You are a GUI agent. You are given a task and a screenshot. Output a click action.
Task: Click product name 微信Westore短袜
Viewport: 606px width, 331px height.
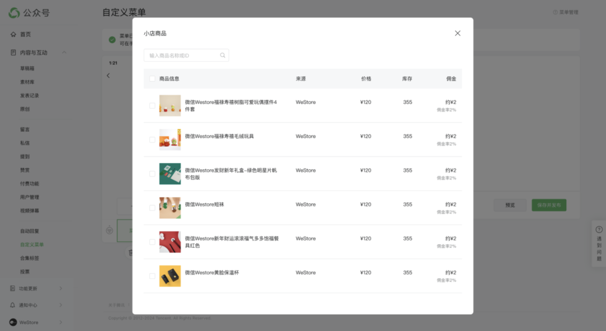(204, 204)
